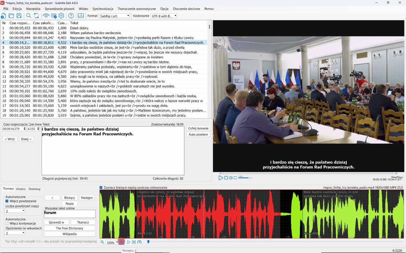Open subtitle file via folder icon
The height and width of the screenshot is (253, 406).
[x=11, y=16]
